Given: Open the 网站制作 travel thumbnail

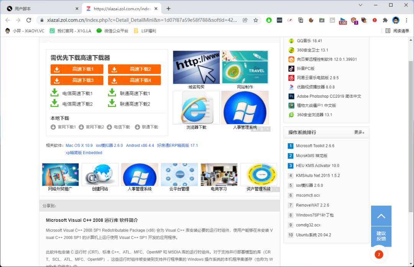Looking at the screenshot, I should pyautogui.click(x=245, y=67).
